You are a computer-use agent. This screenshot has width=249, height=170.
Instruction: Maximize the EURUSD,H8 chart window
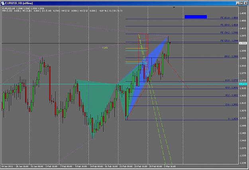241,3
